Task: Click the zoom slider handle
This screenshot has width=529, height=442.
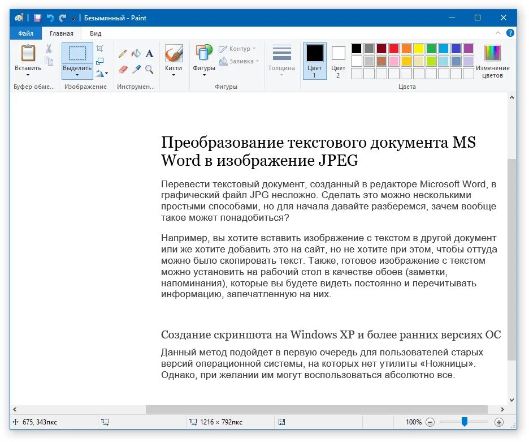Action: click(x=465, y=422)
